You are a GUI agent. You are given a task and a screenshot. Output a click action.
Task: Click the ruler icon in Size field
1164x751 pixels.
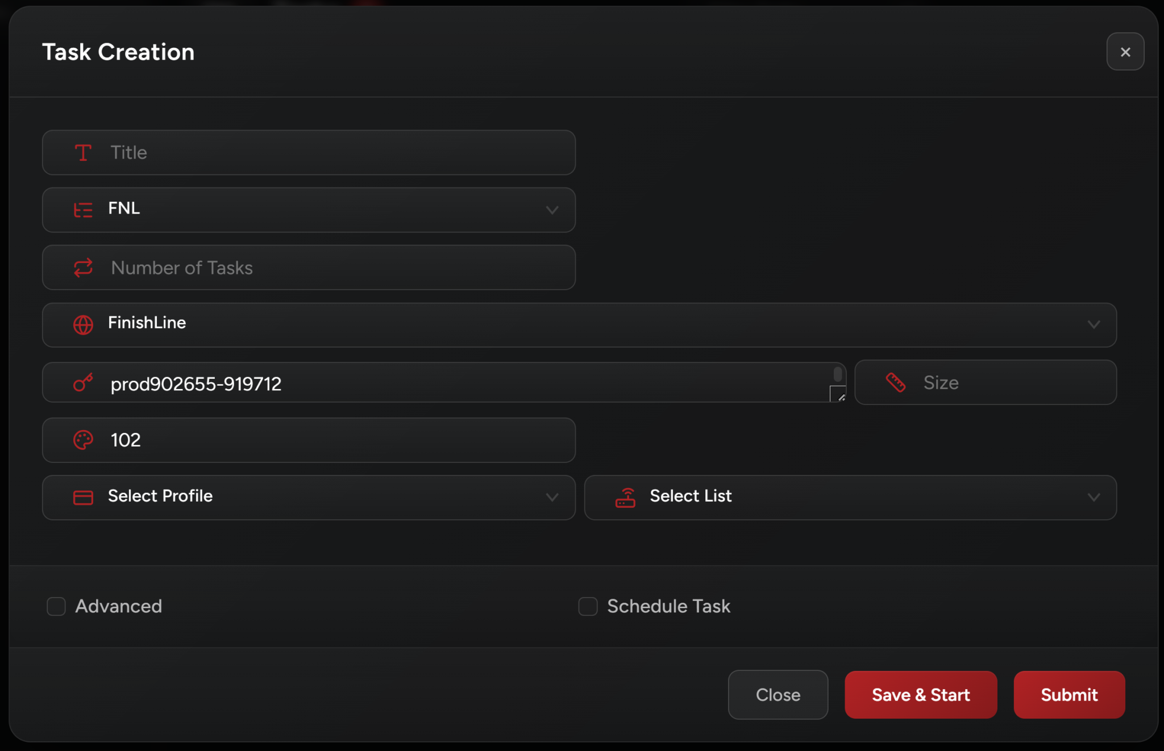coord(896,383)
